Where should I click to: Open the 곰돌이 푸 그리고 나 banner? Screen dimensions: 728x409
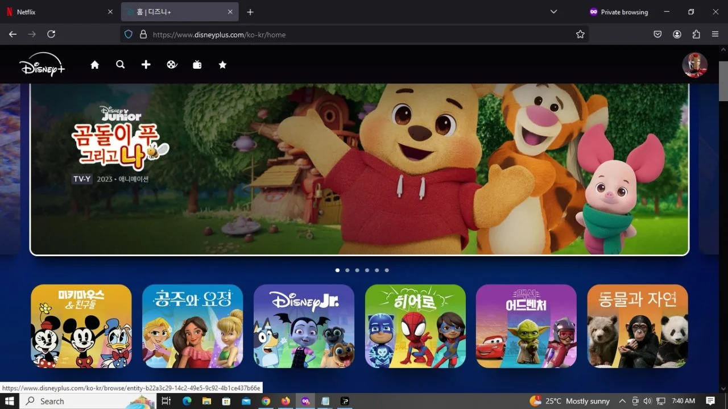pos(359,169)
